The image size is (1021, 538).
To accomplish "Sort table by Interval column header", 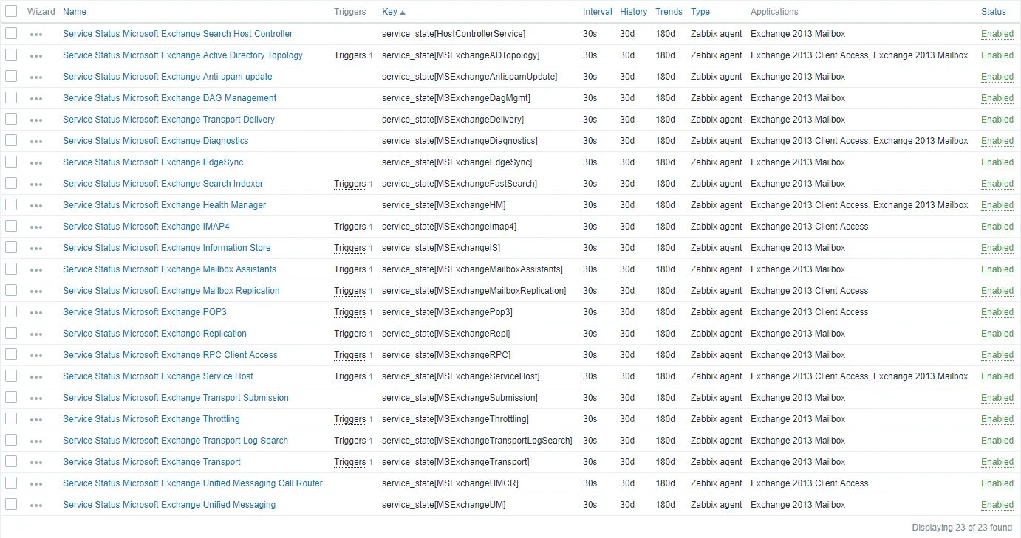I will coord(598,12).
